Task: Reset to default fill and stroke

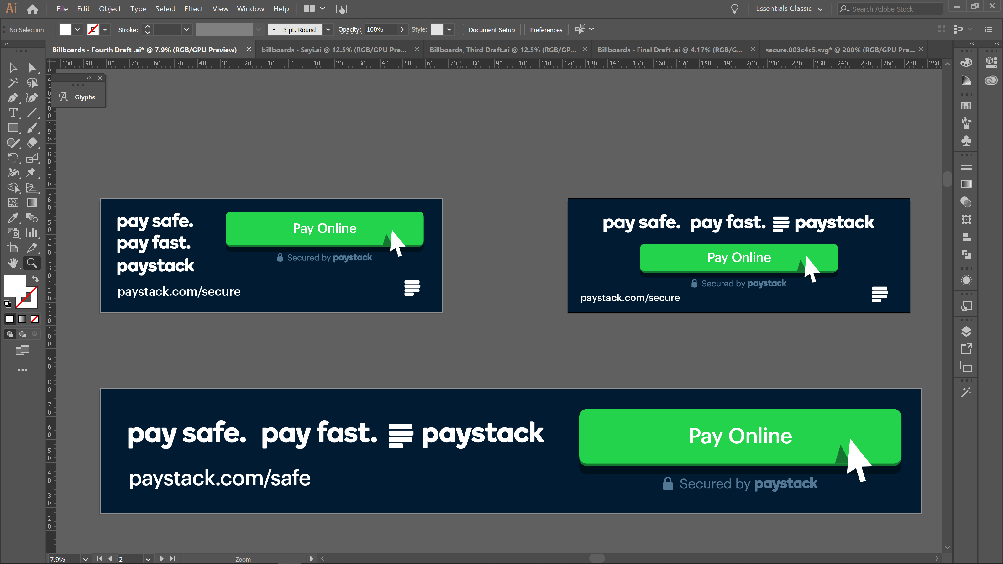Action: click(8, 304)
